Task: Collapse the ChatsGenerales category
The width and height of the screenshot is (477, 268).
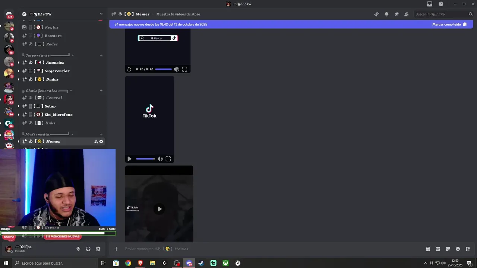Action: [47, 90]
